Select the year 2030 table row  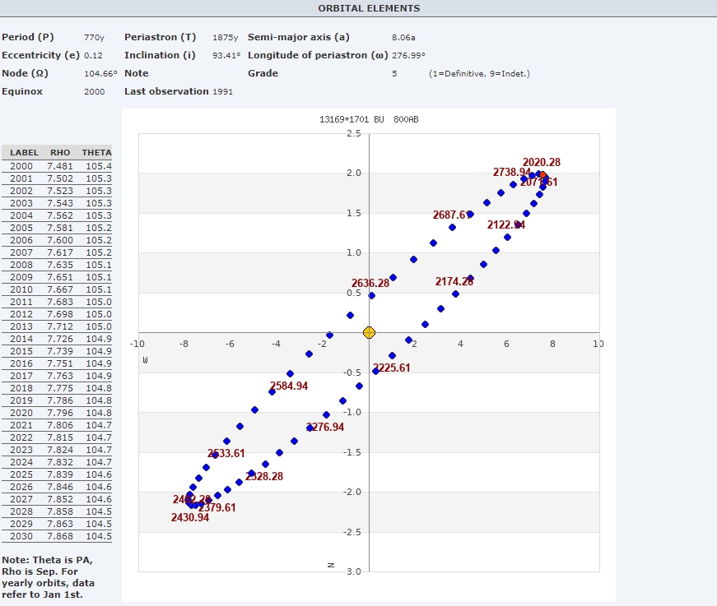(57, 536)
